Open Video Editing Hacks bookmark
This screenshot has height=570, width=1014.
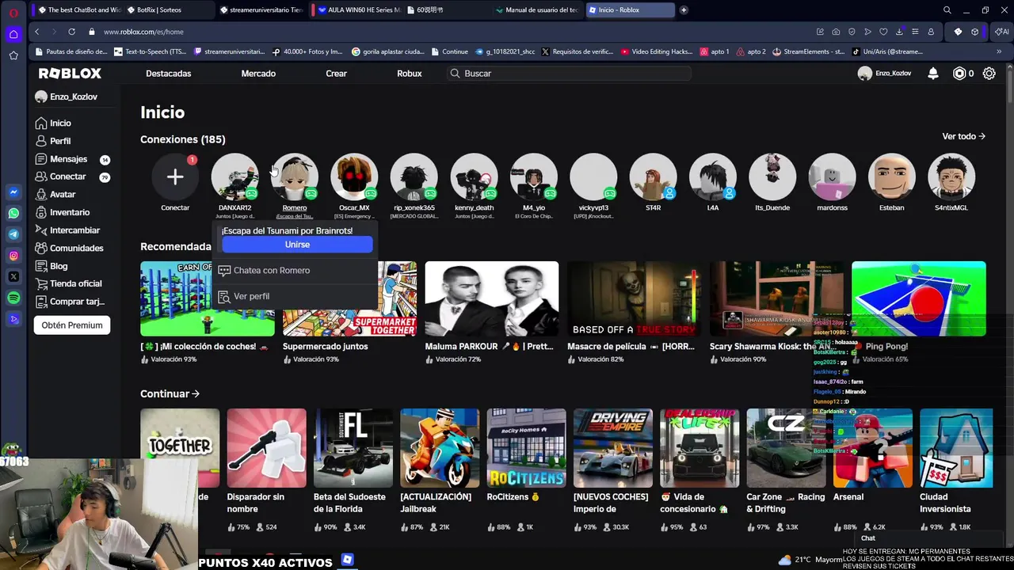(657, 51)
